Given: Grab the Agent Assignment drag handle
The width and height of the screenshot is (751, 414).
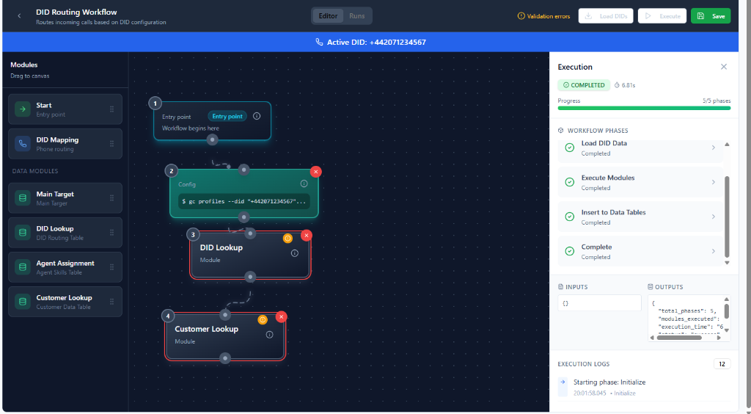Looking at the screenshot, I should pos(111,267).
